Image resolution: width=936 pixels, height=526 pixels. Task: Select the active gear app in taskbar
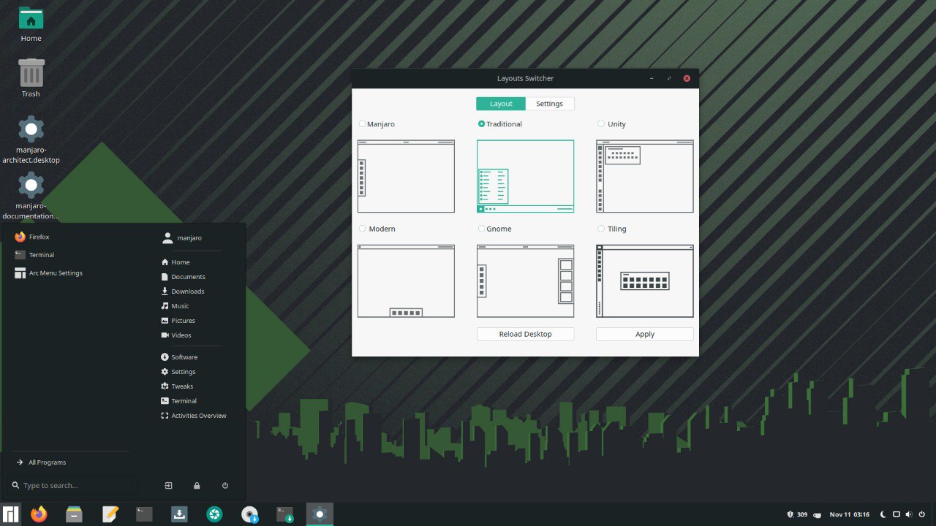(x=320, y=514)
